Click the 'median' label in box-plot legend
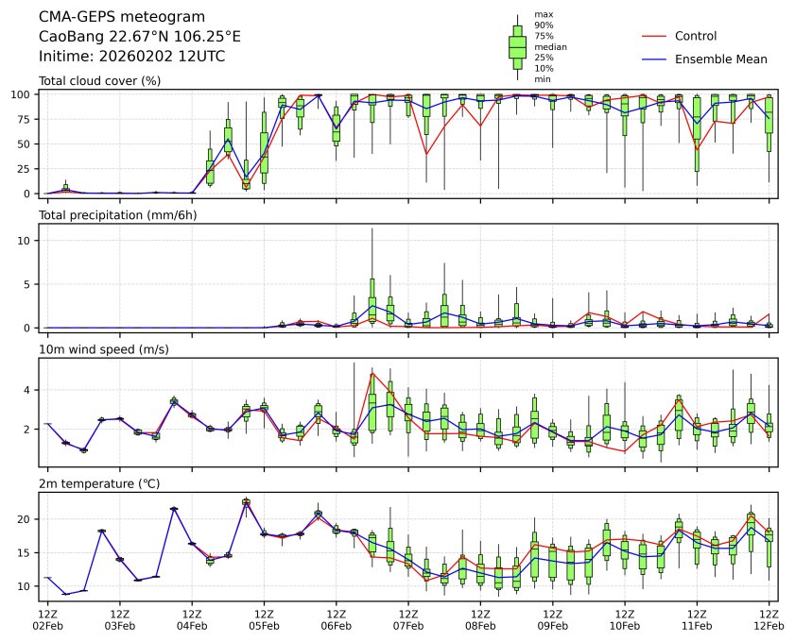This screenshot has width=795, height=642. coord(549,46)
